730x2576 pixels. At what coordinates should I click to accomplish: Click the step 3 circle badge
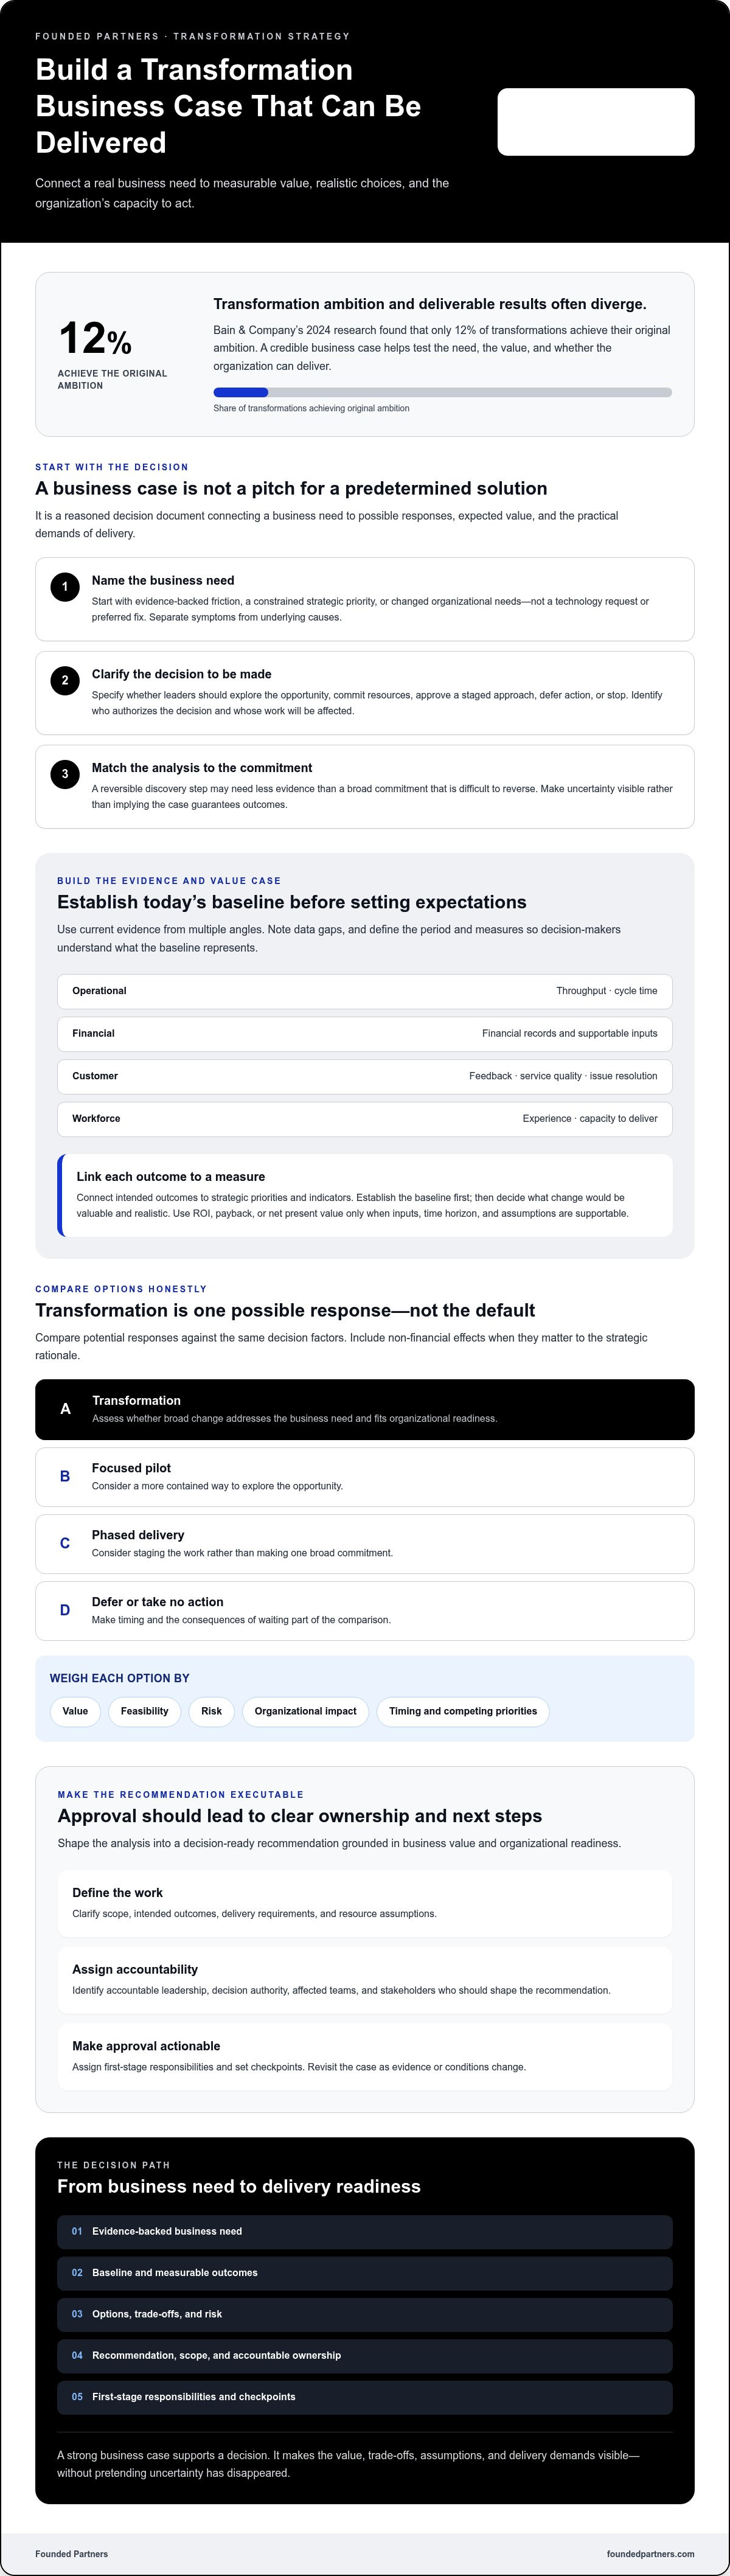tap(65, 774)
